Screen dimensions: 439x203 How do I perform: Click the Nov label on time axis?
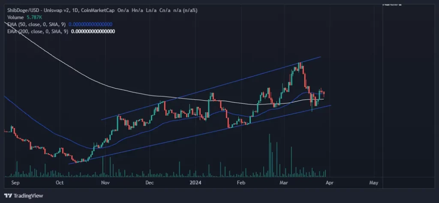(x=105, y=183)
